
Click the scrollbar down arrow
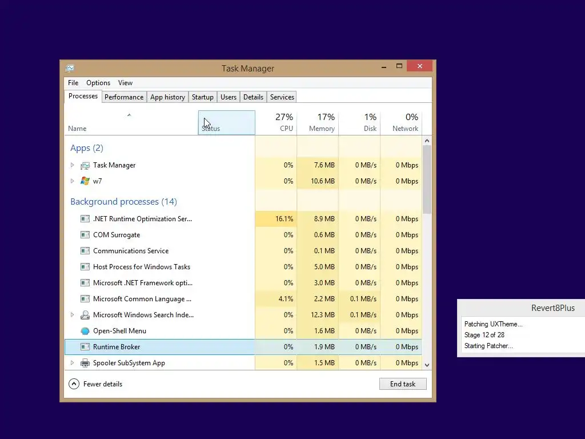(x=427, y=365)
